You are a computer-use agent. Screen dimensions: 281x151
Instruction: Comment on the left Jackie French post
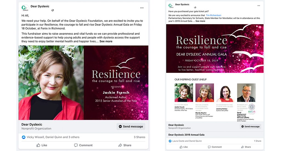pos(83,145)
